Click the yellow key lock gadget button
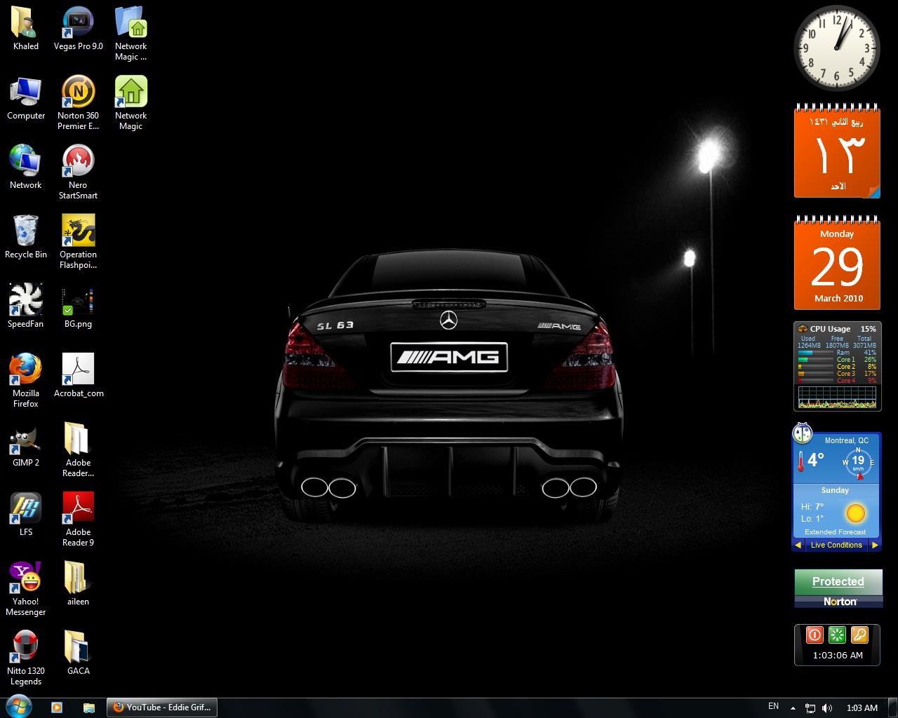 [x=859, y=635]
